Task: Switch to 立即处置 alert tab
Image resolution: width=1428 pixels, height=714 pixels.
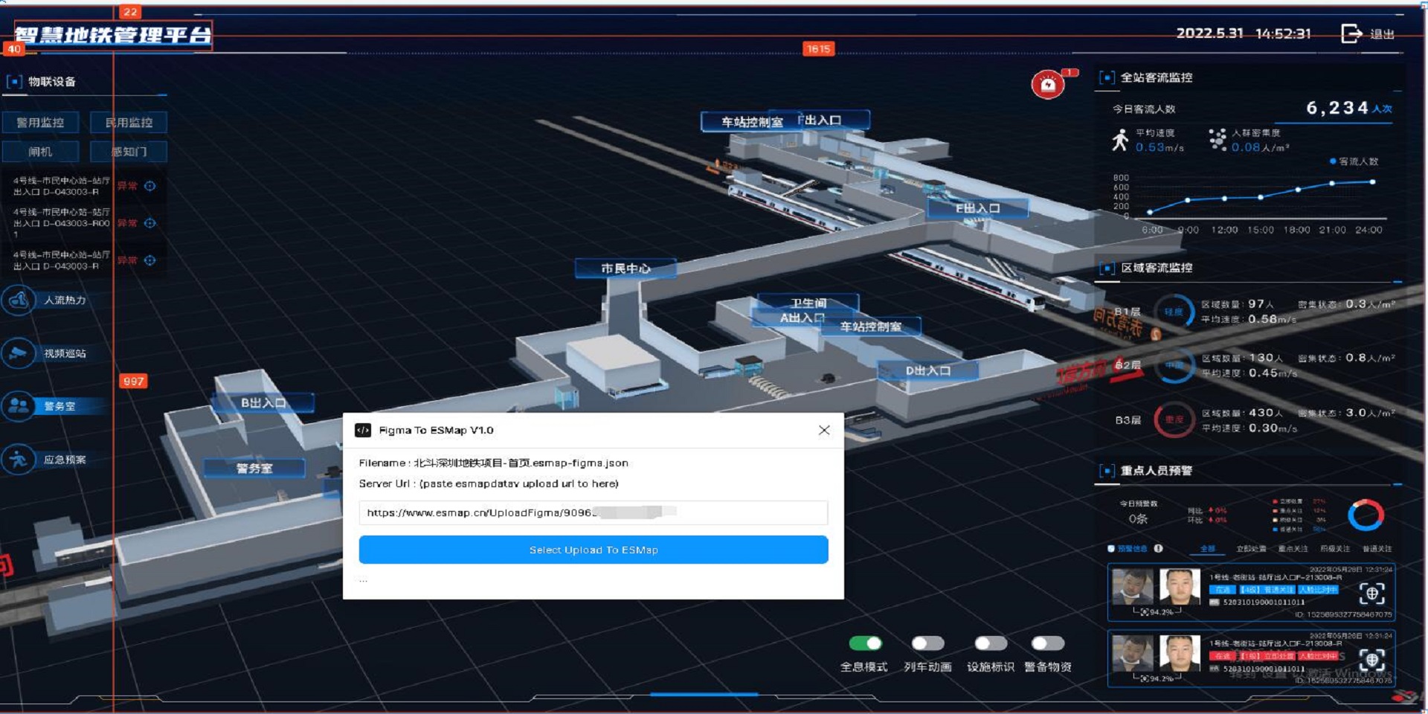Action: coord(1251,549)
